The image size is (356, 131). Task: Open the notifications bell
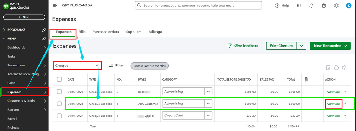(x=311, y=6)
